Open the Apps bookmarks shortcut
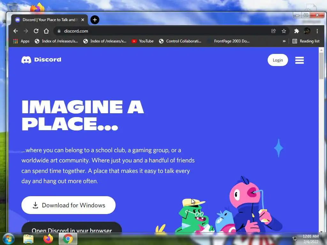The image size is (327, 245). pos(21,41)
